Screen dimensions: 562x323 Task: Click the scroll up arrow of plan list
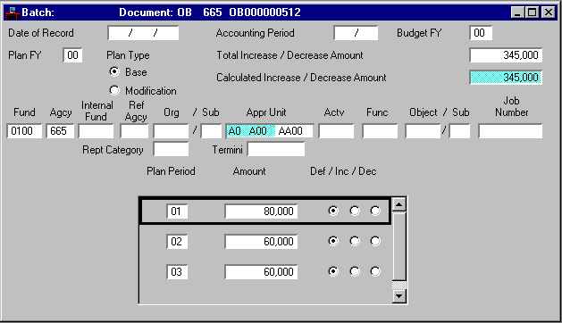pyautogui.click(x=399, y=204)
